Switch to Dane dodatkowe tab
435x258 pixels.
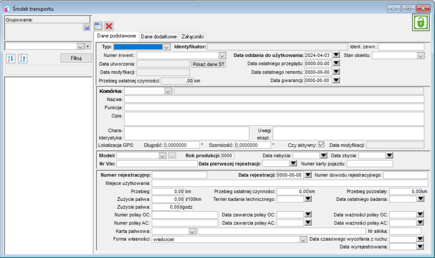(159, 36)
